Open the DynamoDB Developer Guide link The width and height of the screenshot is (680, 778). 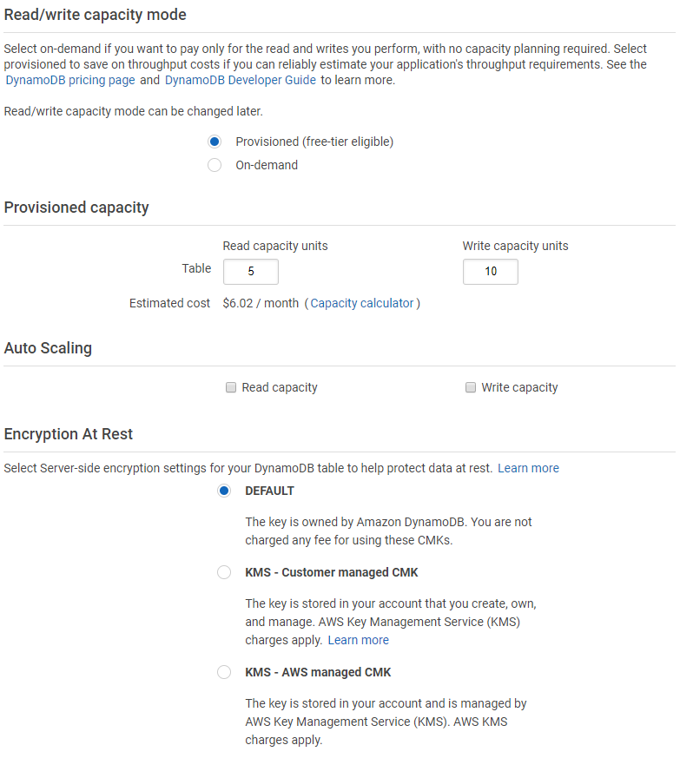click(241, 80)
